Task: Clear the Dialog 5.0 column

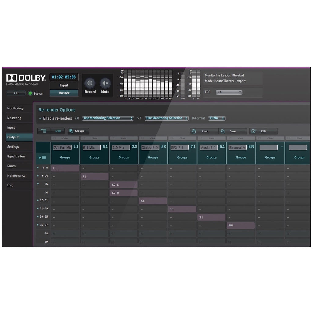Action: click(x=153, y=138)
